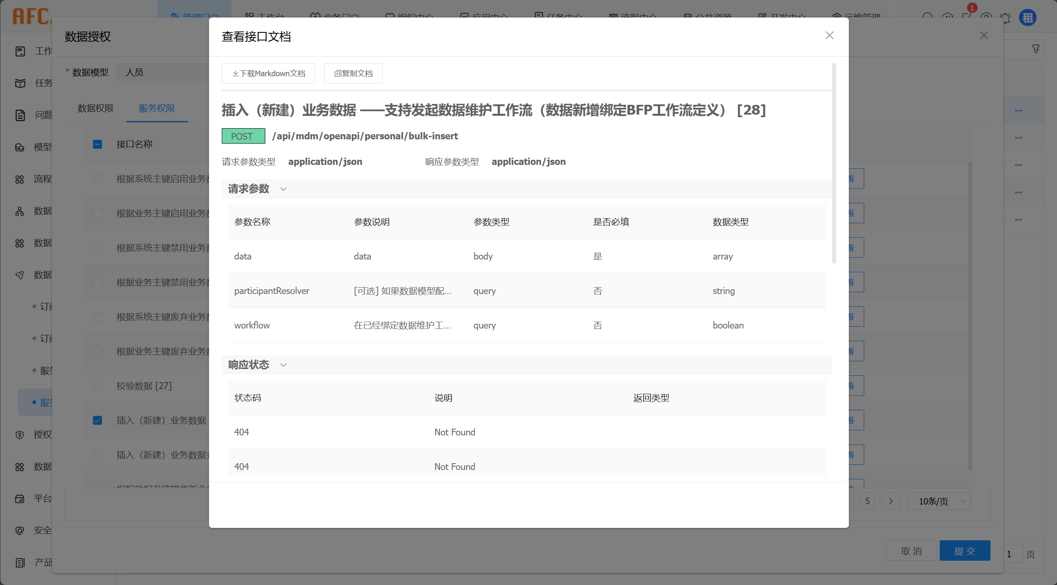Switch to the 数据权限 tab

pyautogui.click(x=96, y=109)
